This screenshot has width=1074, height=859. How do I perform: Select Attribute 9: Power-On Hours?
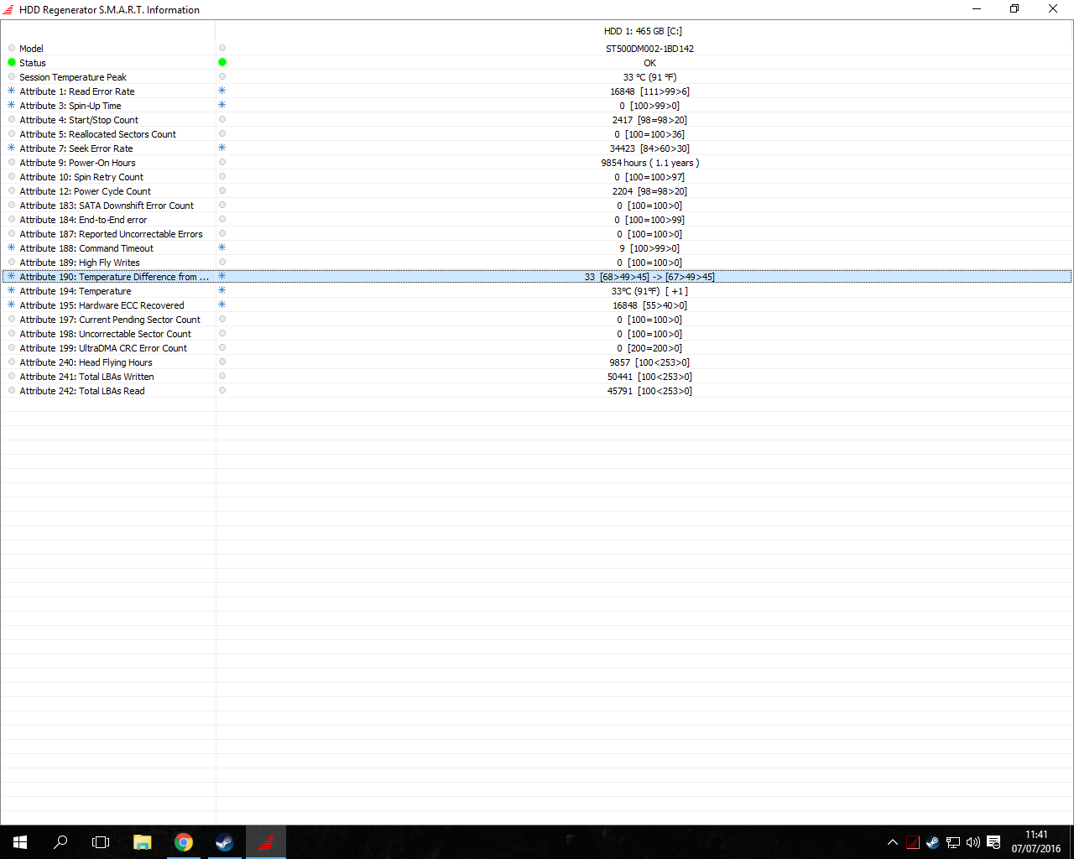[77, 163]
